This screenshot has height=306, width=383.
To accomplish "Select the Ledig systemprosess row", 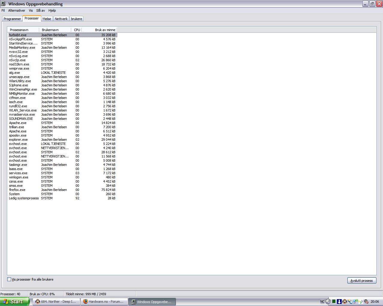I will click(x=63, y=198).
